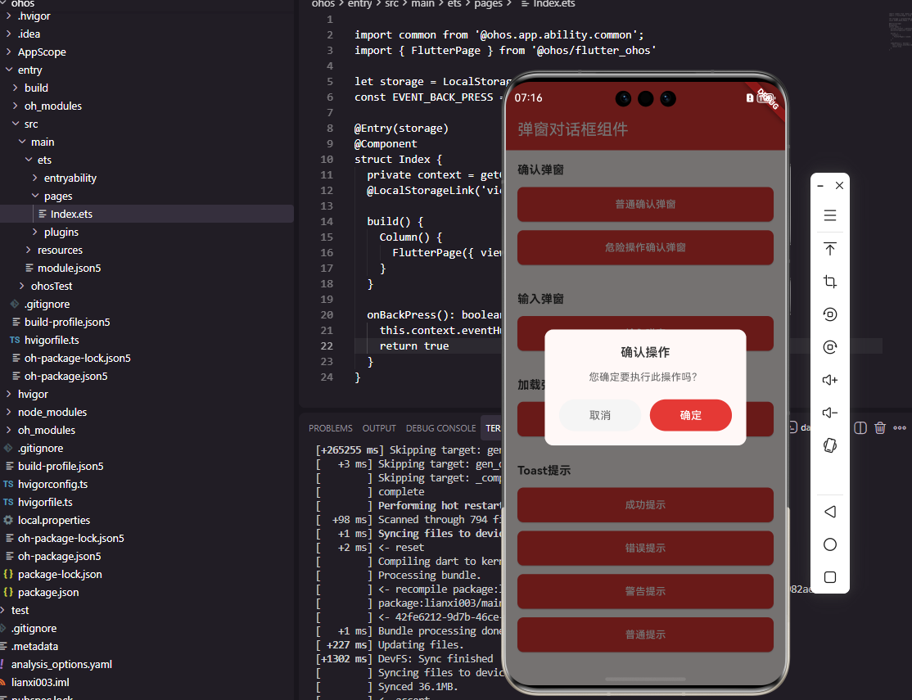
Task: Open package.json file
Action: 47,593
